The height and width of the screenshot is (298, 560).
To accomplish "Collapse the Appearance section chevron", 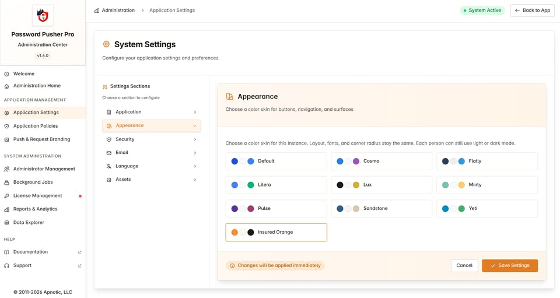I will (x=195, y=126).
